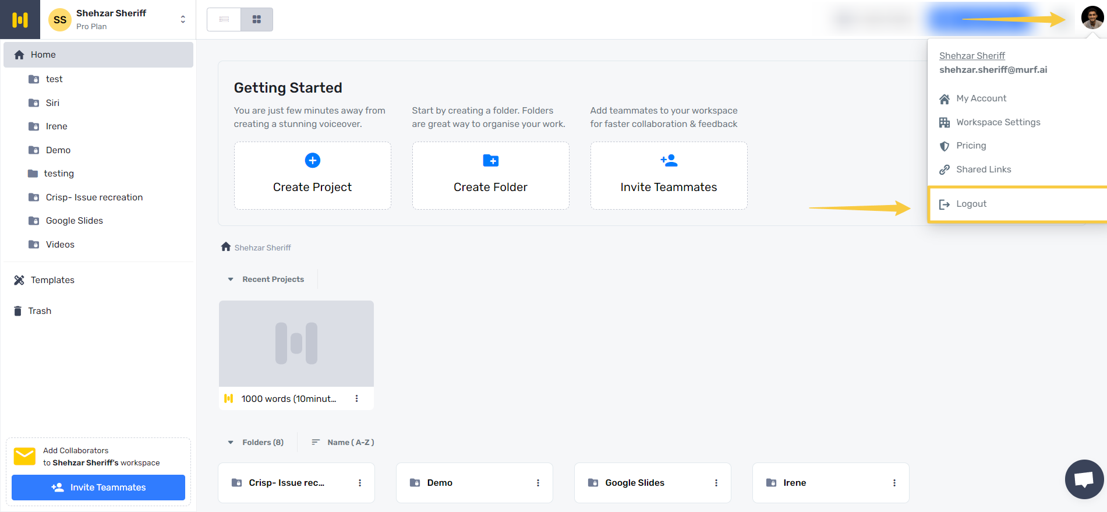Click Shehzar Sheriff breadcrumb text
The width and height of the screenshot is (1107, 512).
(263, 248)
